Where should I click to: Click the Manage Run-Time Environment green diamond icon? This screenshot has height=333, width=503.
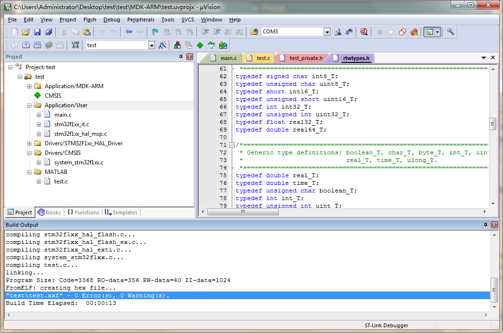click(200, 45)
